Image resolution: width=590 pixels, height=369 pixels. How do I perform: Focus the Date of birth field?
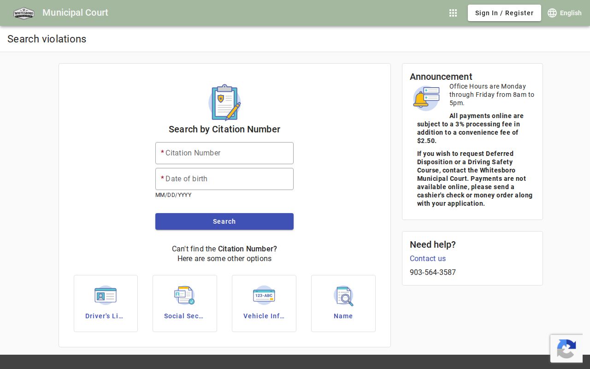[x=224, y=179]
